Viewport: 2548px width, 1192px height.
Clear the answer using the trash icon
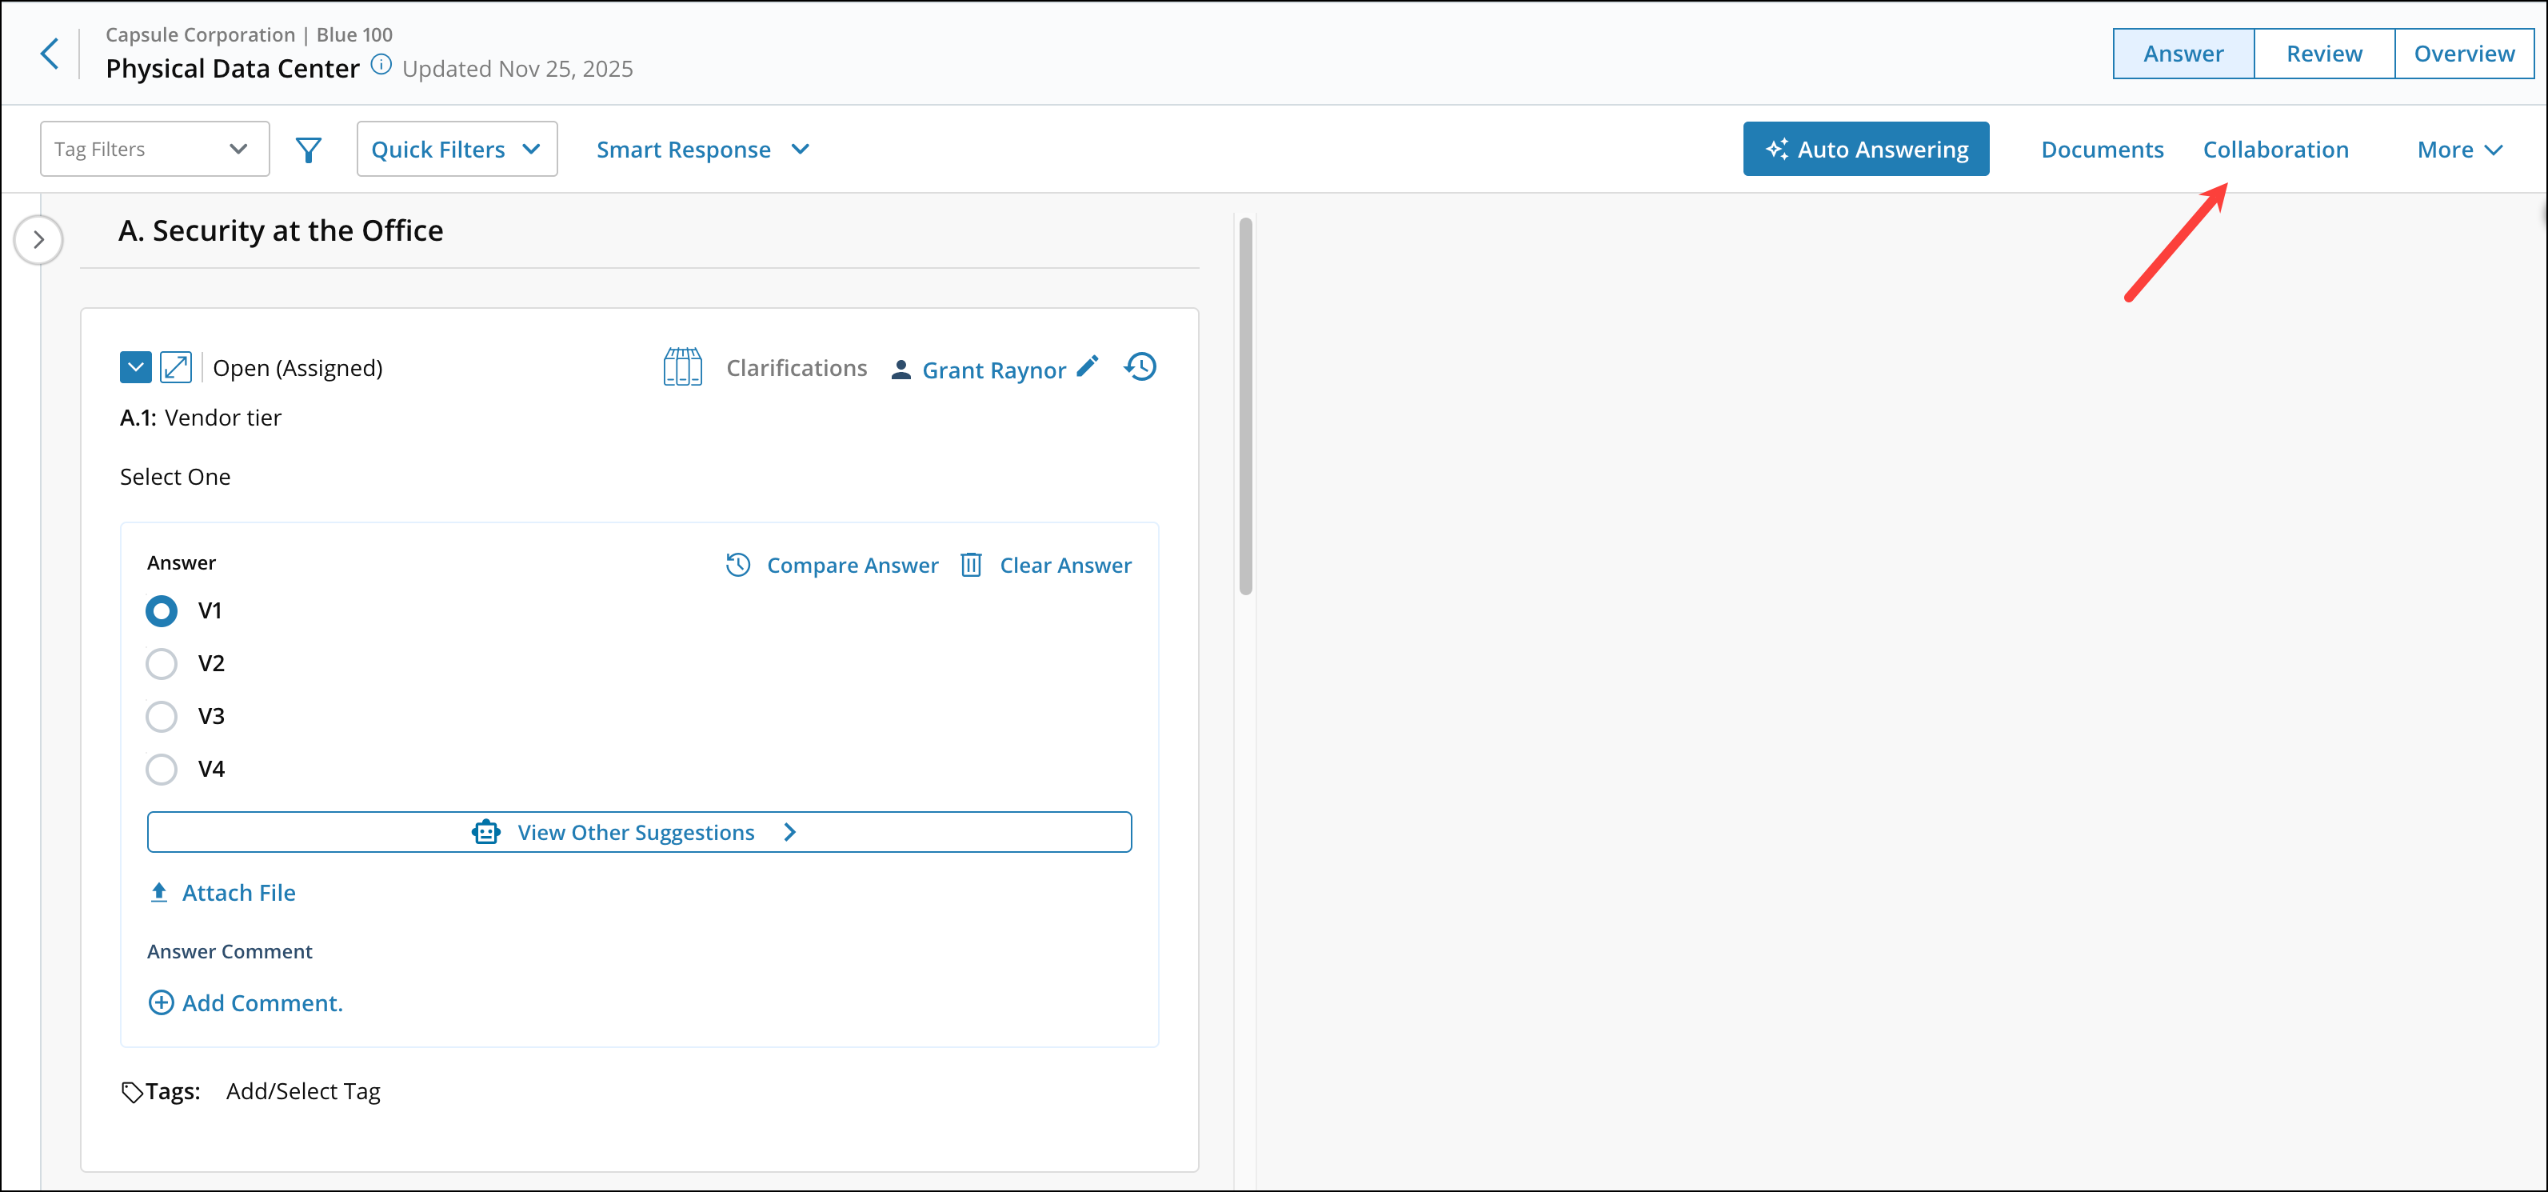click(970, 565)
